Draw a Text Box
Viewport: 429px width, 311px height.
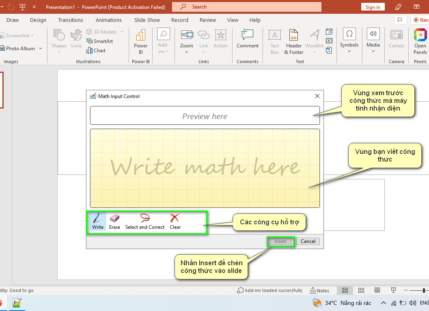(274, 42)
